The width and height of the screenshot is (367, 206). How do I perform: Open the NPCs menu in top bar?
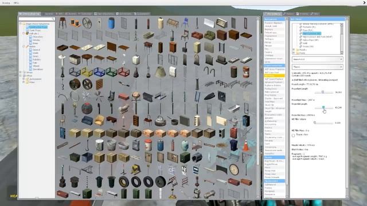(16, 3)
